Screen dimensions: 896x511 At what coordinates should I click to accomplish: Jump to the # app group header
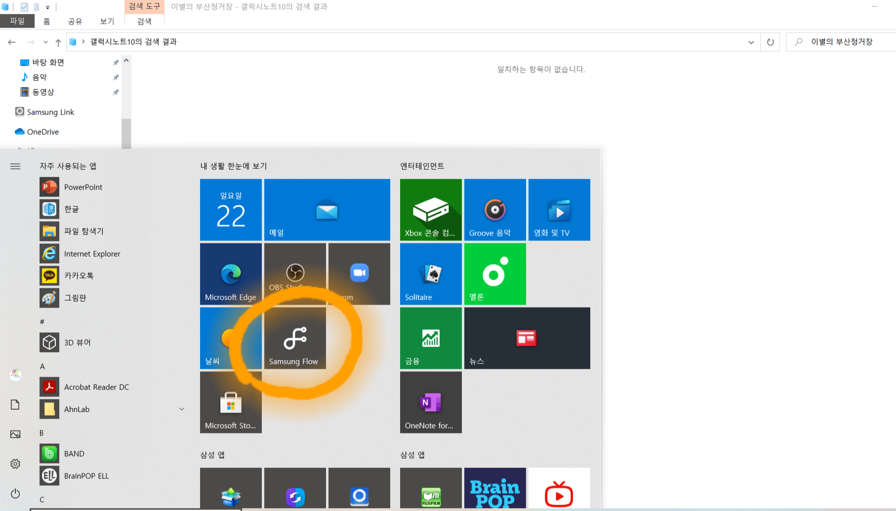[x=42, y=321]
